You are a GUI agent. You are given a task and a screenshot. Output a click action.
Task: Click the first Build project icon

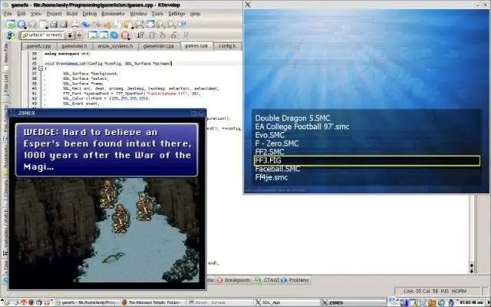pos(93,35)
